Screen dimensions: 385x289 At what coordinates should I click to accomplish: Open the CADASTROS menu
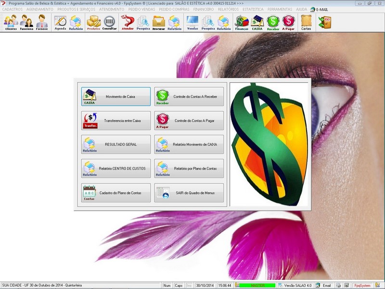[13, 9]
